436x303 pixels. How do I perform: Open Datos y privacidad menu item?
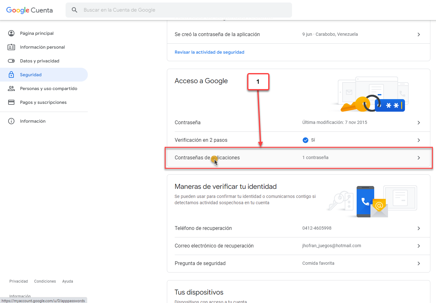pos(40,61)
